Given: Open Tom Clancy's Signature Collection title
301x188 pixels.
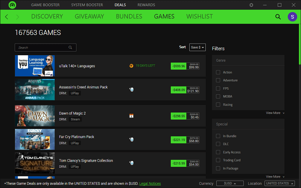Looking at the screenshot, I should coord(86,161).
